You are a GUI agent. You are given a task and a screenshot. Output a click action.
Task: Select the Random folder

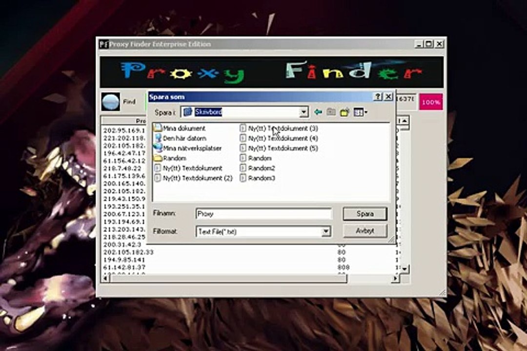170,158
